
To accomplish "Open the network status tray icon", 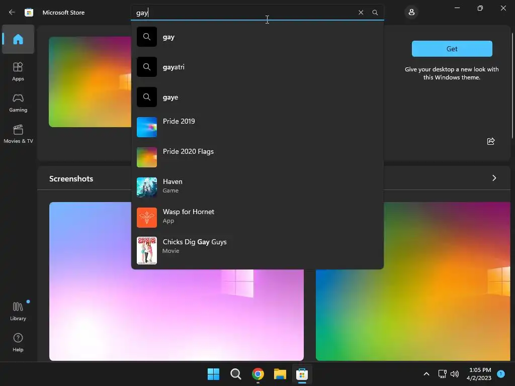I will coord(443,374).
